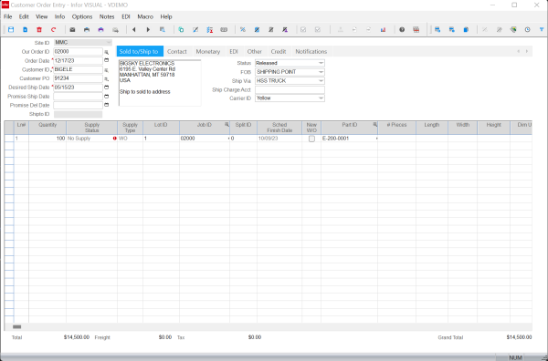This screenshot has height=361, width=548.
Task: Open the Options menu
Action: [82, 16]
